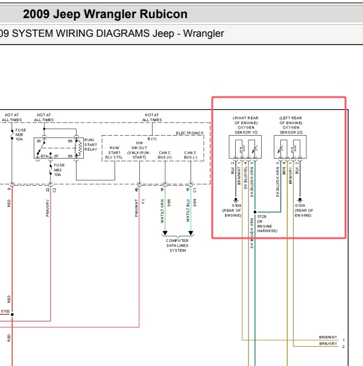Click relay terminal 85

click(x=70, y=156)
